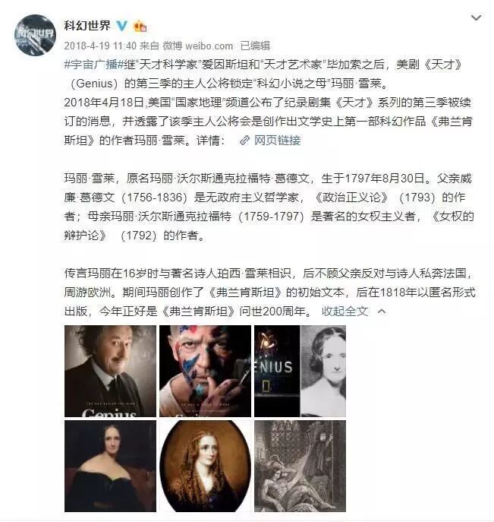Click the 已编辑 edited label

[x=255, y=46]
